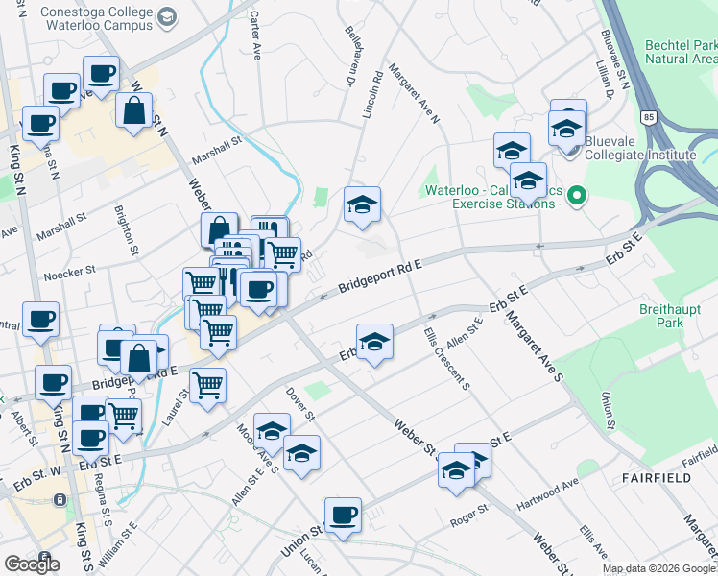Select the coffee cup marker on Union St
The width and height of the screenshot is (718, 576).
coord(343,518)
